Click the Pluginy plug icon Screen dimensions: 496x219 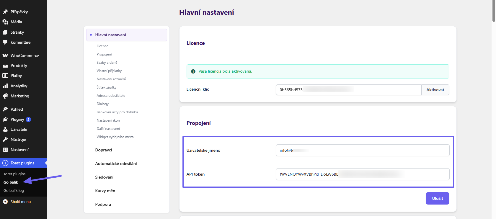point(5,119)
